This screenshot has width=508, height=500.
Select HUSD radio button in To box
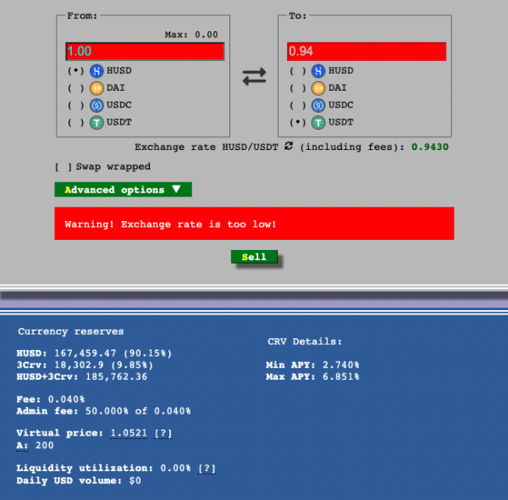pos(297,70)
